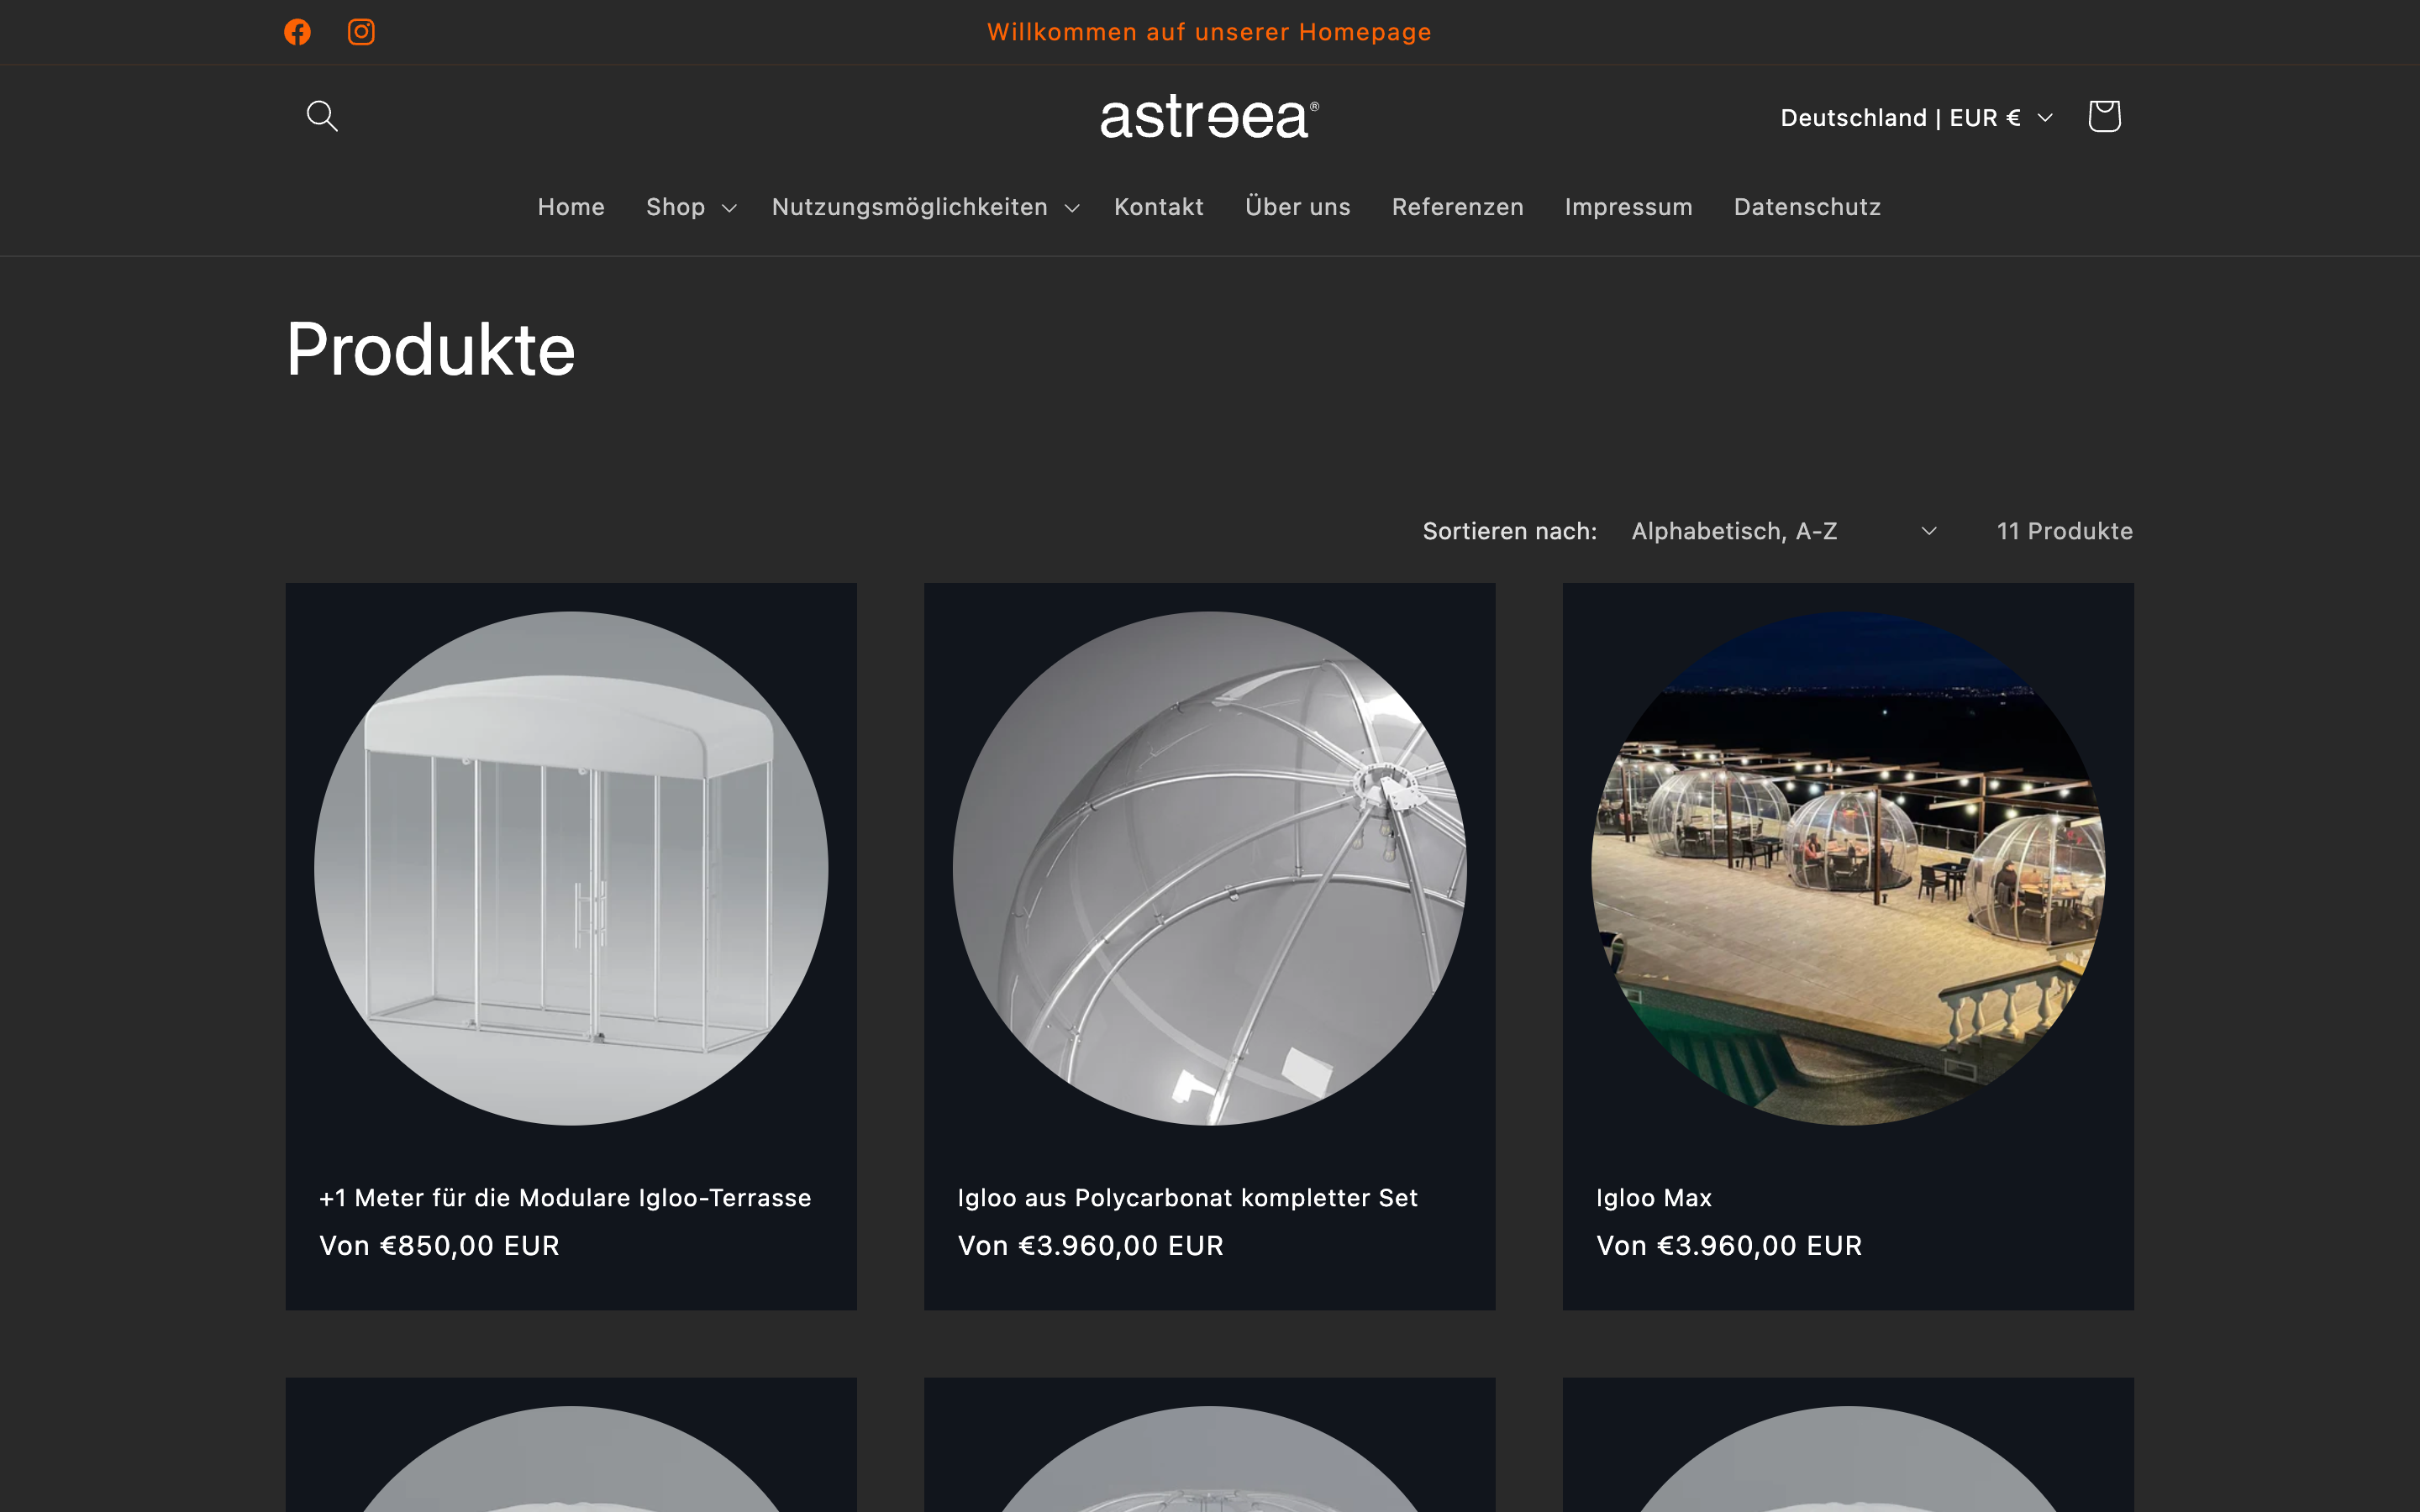View the Impressum page
This screenshot has width=2420, height=1512.
tap(1628, 207)
